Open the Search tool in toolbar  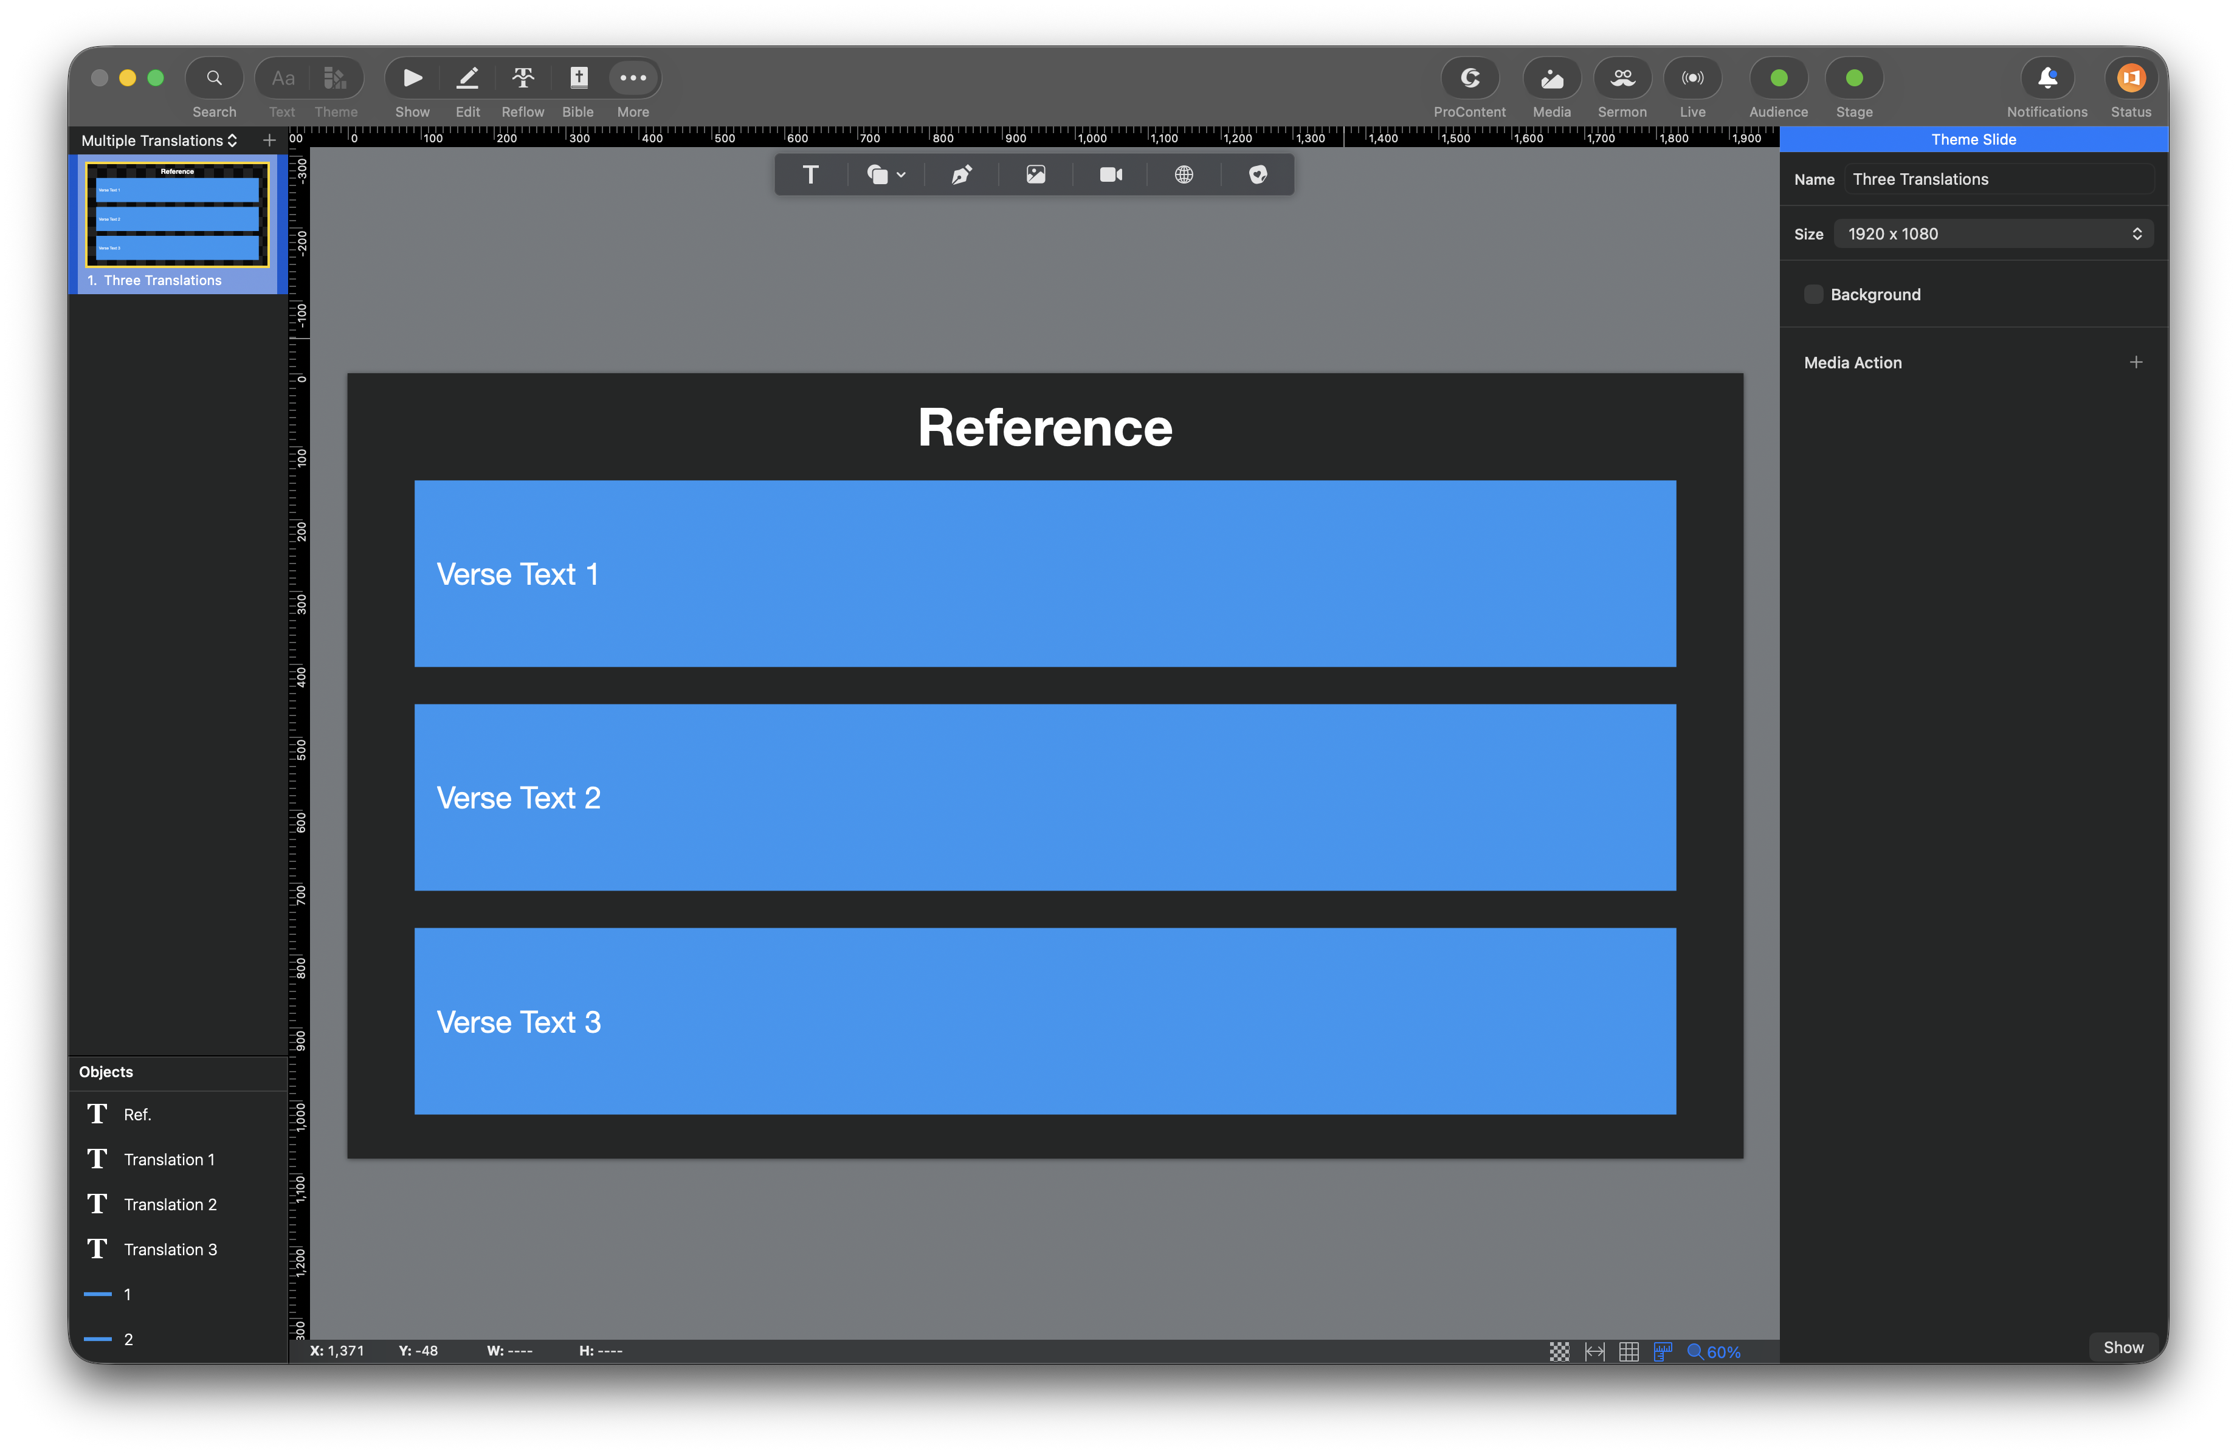(x=215, y=78)
